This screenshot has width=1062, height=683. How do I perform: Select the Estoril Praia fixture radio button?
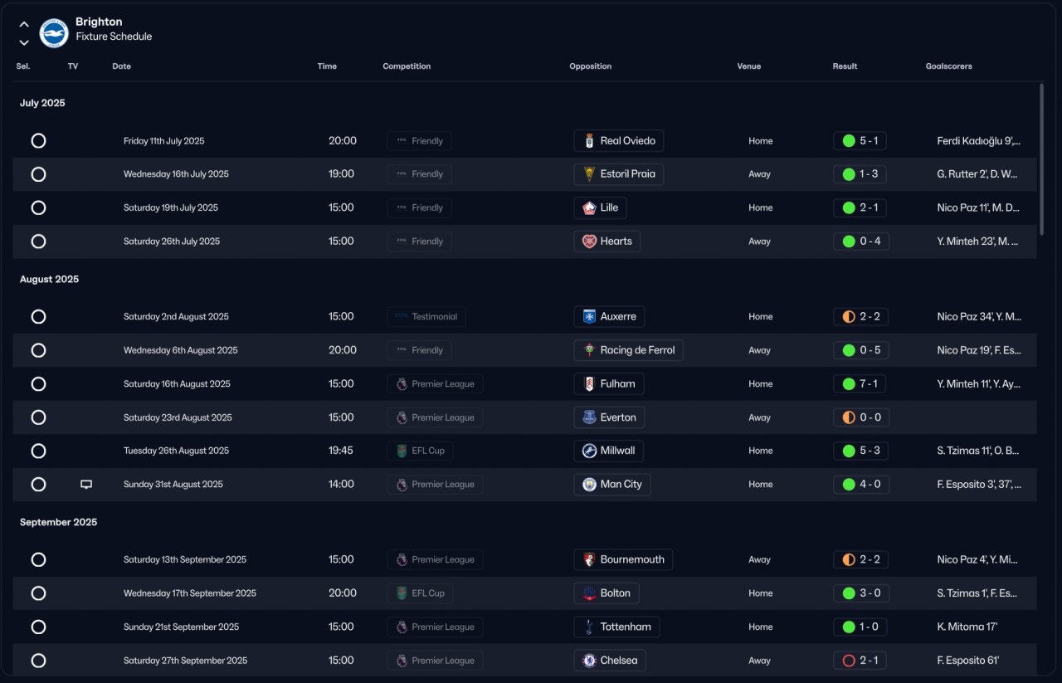(38, 174)
